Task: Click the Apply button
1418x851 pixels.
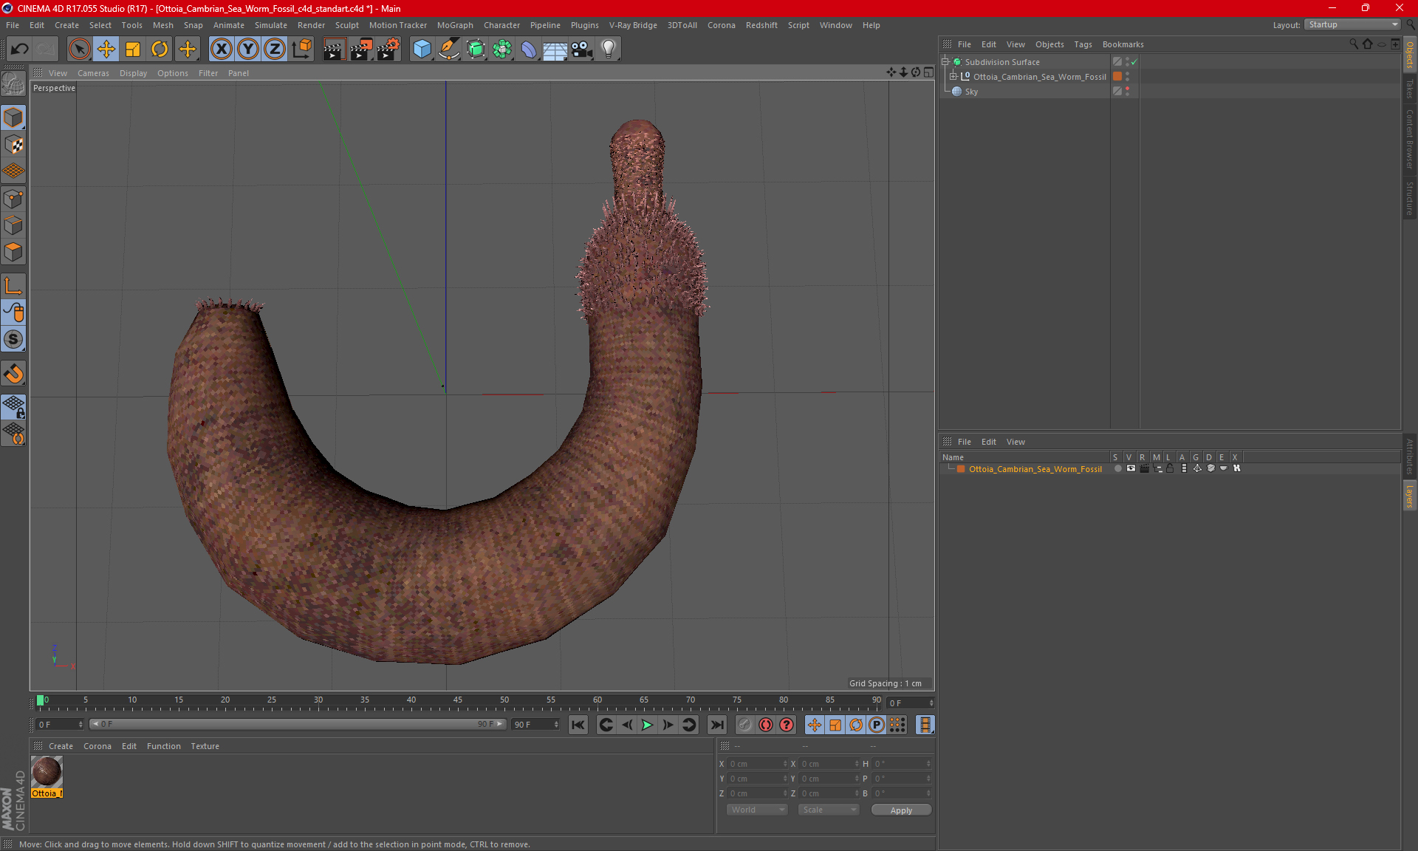Action: click(901, 810)
